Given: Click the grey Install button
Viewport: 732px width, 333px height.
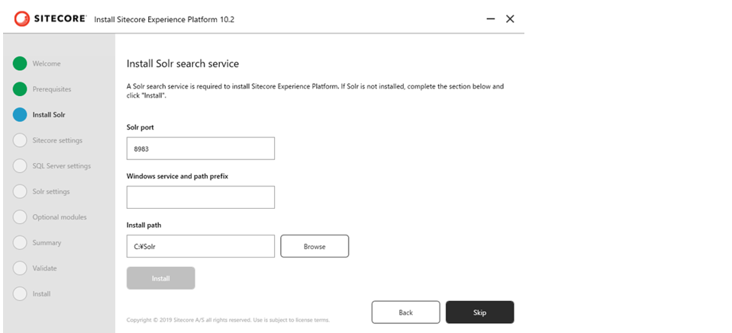Looking at the screenshot, I should pyautogui.click(x=160, y=278).
